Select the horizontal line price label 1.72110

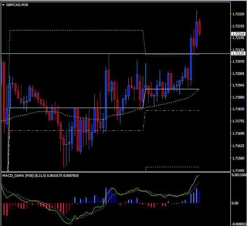[238, 53]
